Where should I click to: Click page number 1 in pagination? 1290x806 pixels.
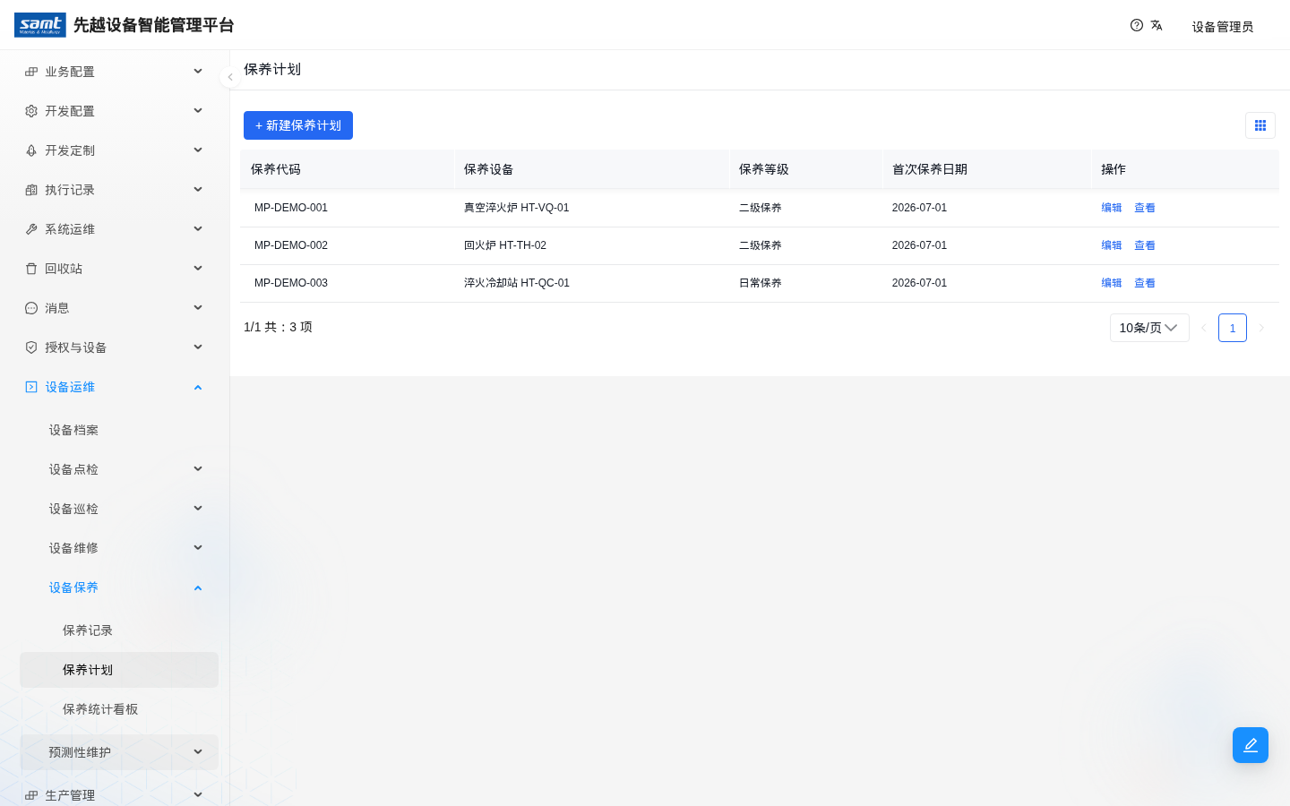click(1233, 328)
